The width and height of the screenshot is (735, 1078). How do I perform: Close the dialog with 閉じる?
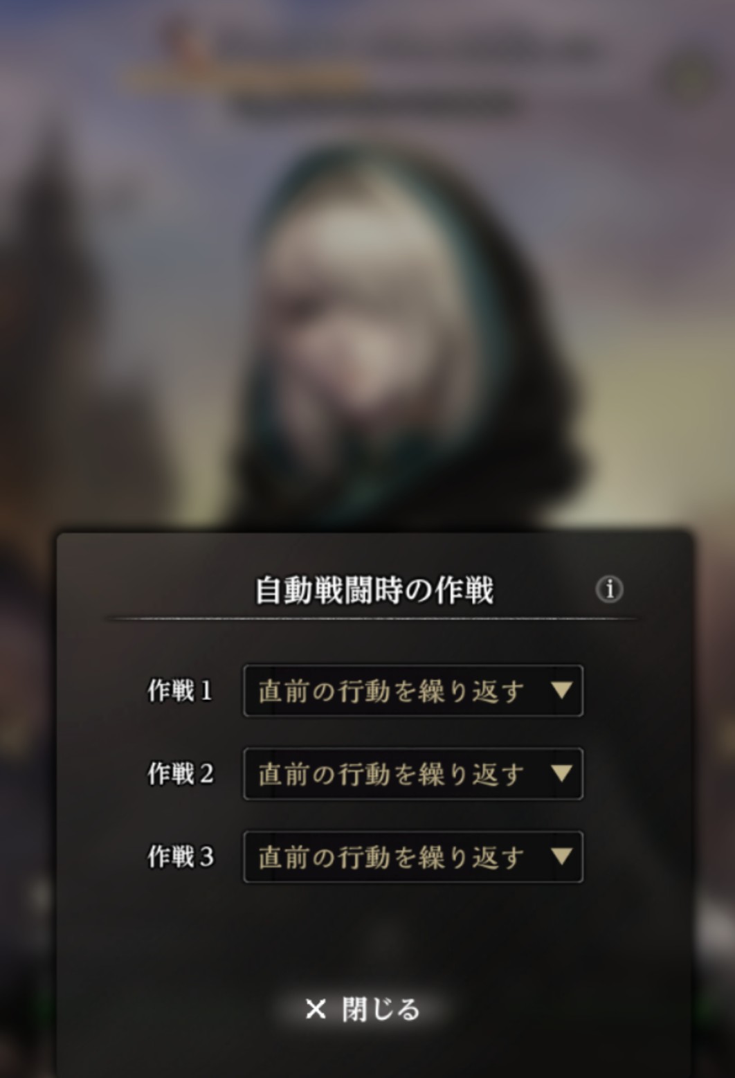[x=363, y=1009]
